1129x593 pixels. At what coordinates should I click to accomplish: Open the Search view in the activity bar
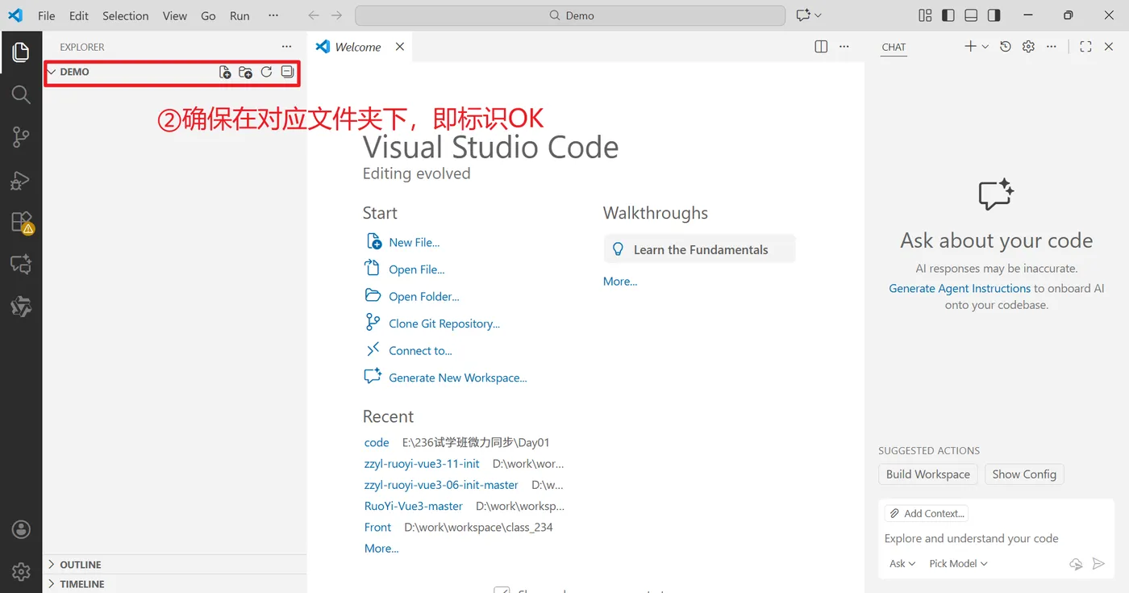pyautogui.click(x=21, y=95)
